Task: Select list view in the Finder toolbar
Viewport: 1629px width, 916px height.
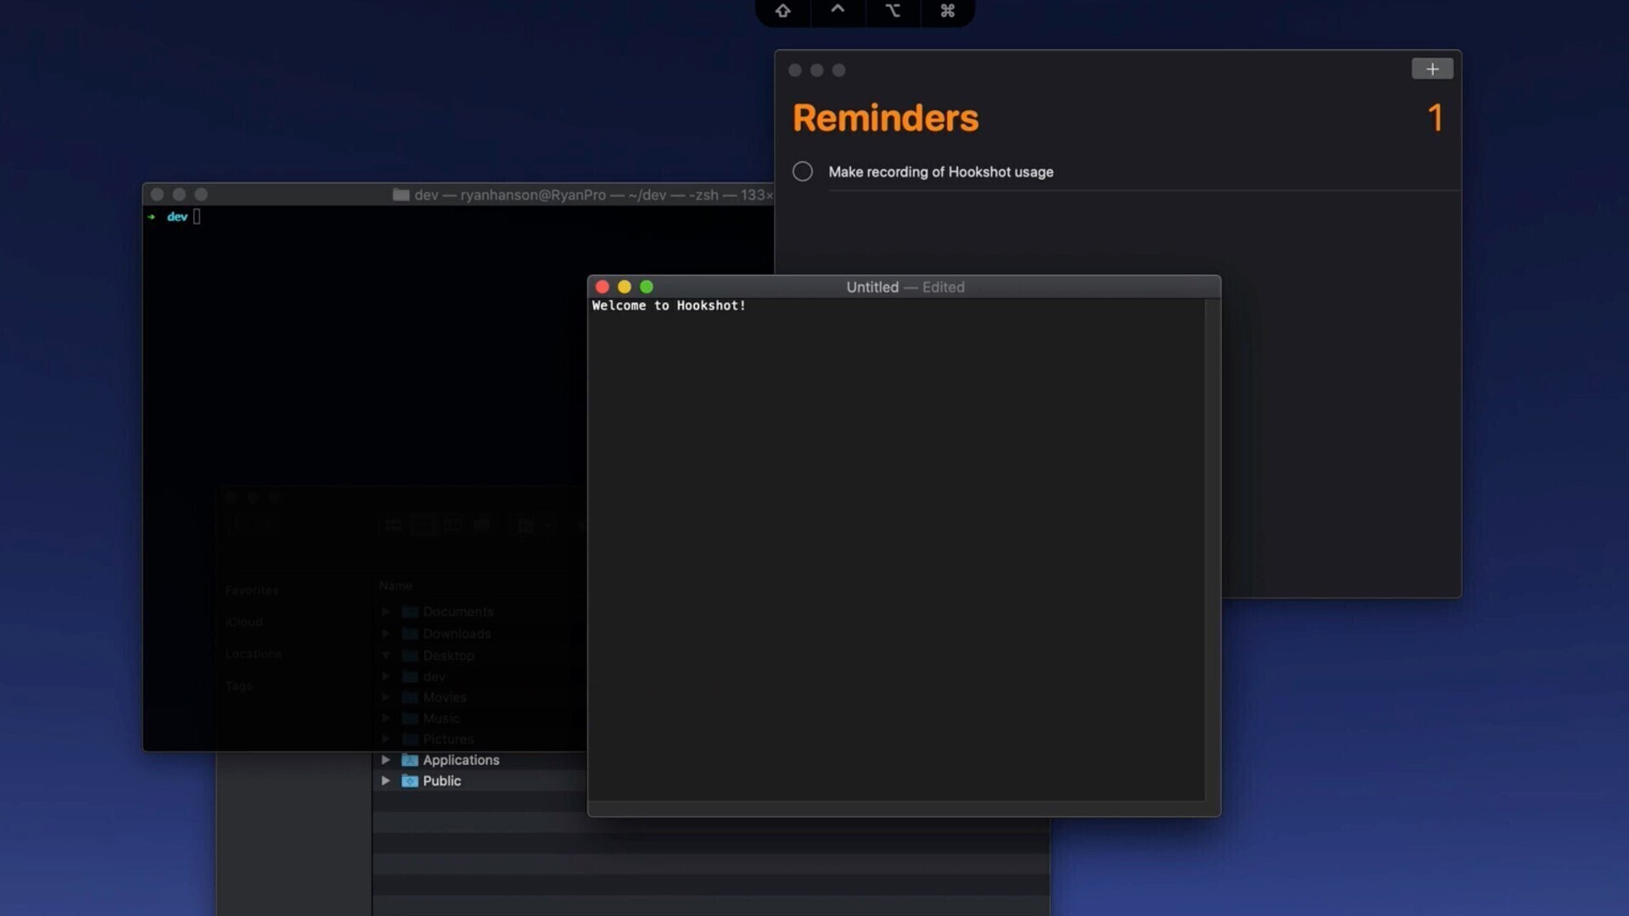Action: click(x=423, y=525)
